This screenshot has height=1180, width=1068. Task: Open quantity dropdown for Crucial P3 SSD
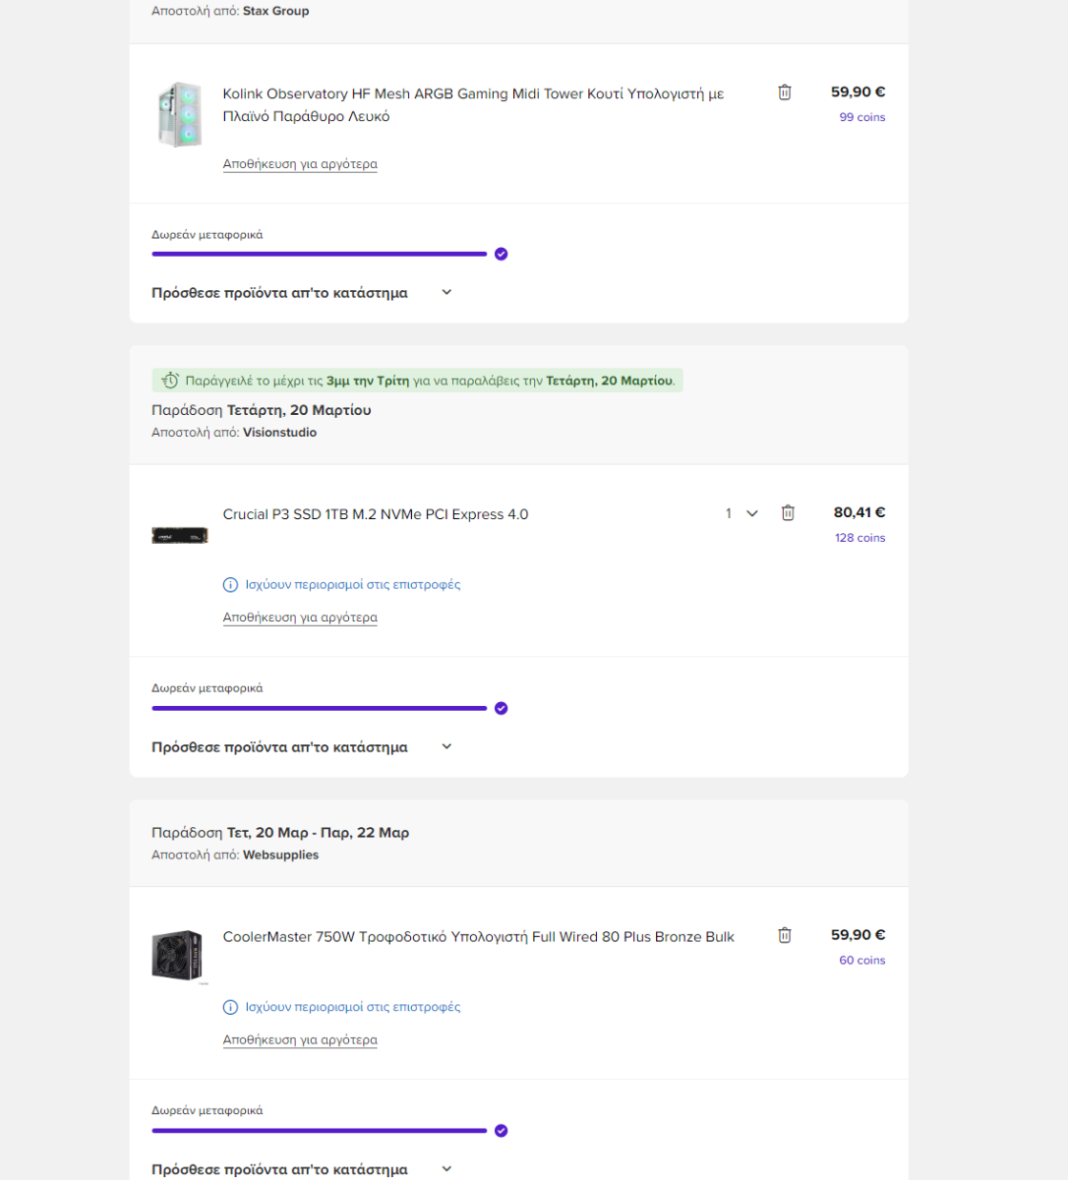742,513
